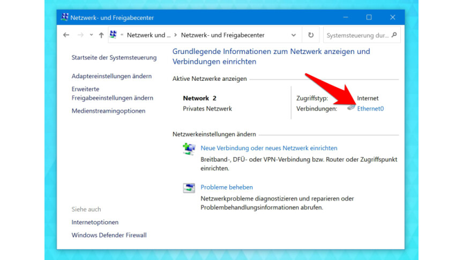Click the new connection setup icon

[x=189, y=149]
